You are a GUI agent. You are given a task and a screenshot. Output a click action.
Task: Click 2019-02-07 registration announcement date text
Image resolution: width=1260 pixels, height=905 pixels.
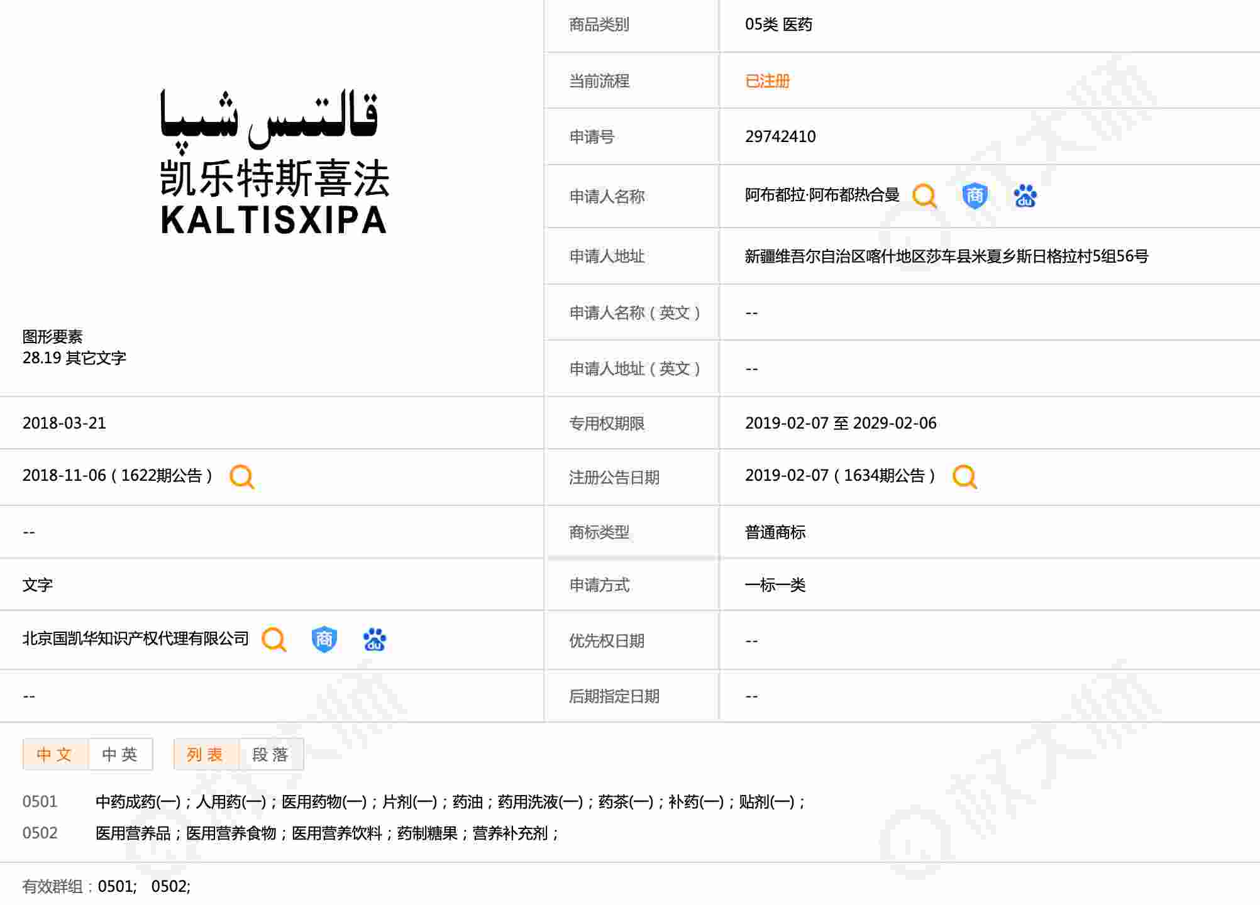[787, 476]
